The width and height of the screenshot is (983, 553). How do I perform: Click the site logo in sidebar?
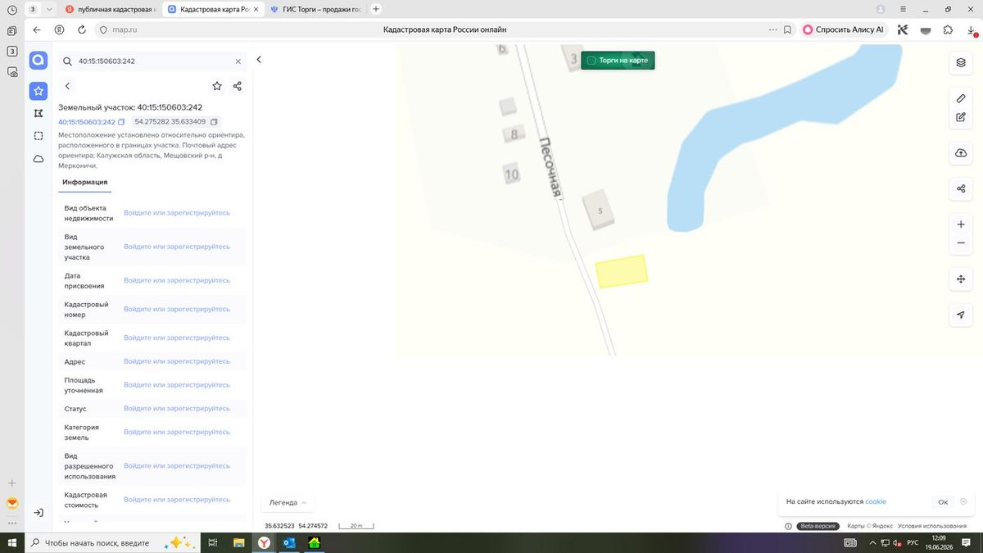39,61
